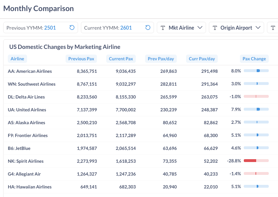The height and width of the screenshot is (197, 278).
Task: Select the DL: Delta Air Lines row
Action: [x=26, y=97]
